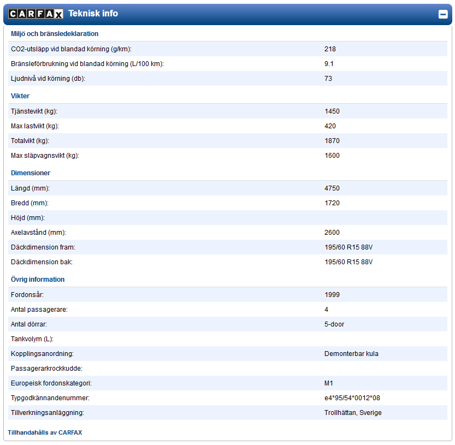The width and height of the screenshot is (455, 445).
Task: Click the Passagerarkrockkudde label
Action: pos(47,369)
